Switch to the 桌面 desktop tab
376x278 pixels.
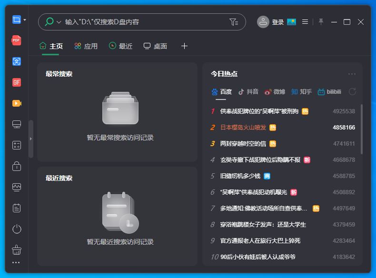tap(155, 46)
